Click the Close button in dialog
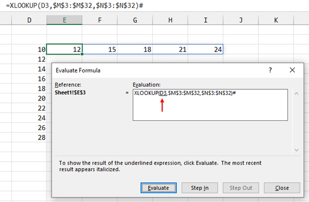Image resolution: width=309 pixels, height=202 pixels. click(282, 188)
